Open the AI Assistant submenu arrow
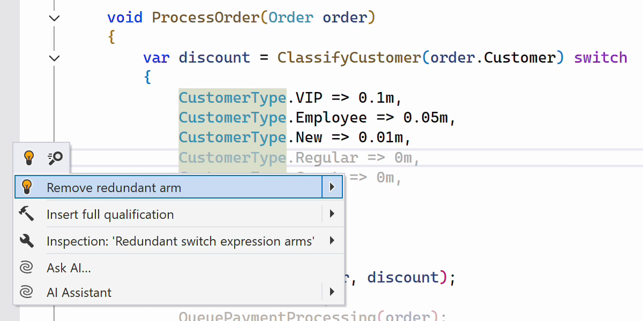 (x=332, y=292)
